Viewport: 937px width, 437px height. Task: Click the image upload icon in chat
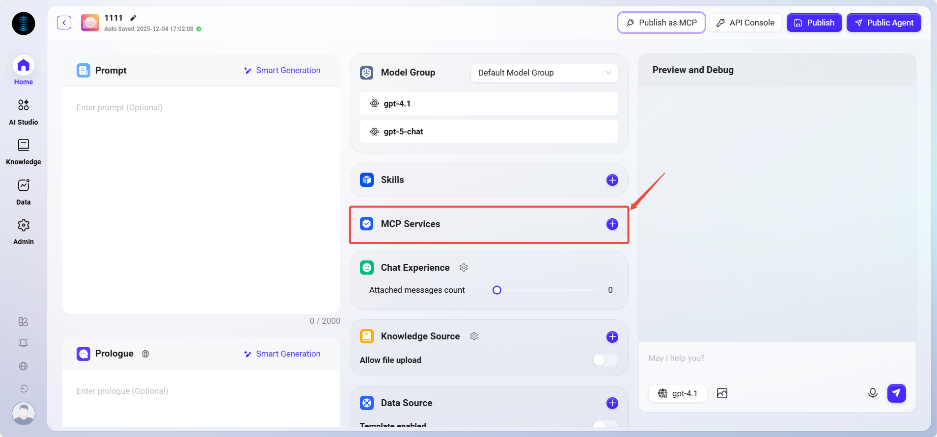pyautogui.click(x=722, y=393)
